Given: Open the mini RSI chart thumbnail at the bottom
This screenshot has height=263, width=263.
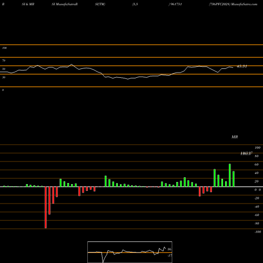Looking at the screenshot, I should click(130, 252).
